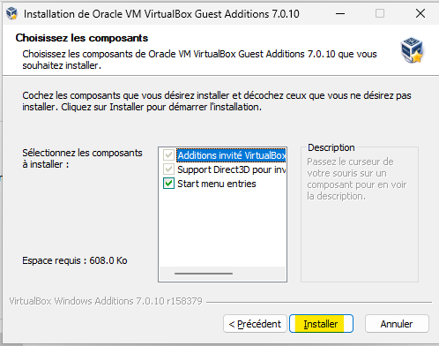Viewport: 439px width, 346px height.
Task: Click the VirtualBox cube logo in header
Action: point(412,49)
